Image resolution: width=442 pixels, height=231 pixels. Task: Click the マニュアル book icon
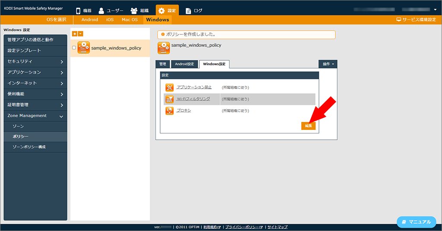[x=404, y=222]
